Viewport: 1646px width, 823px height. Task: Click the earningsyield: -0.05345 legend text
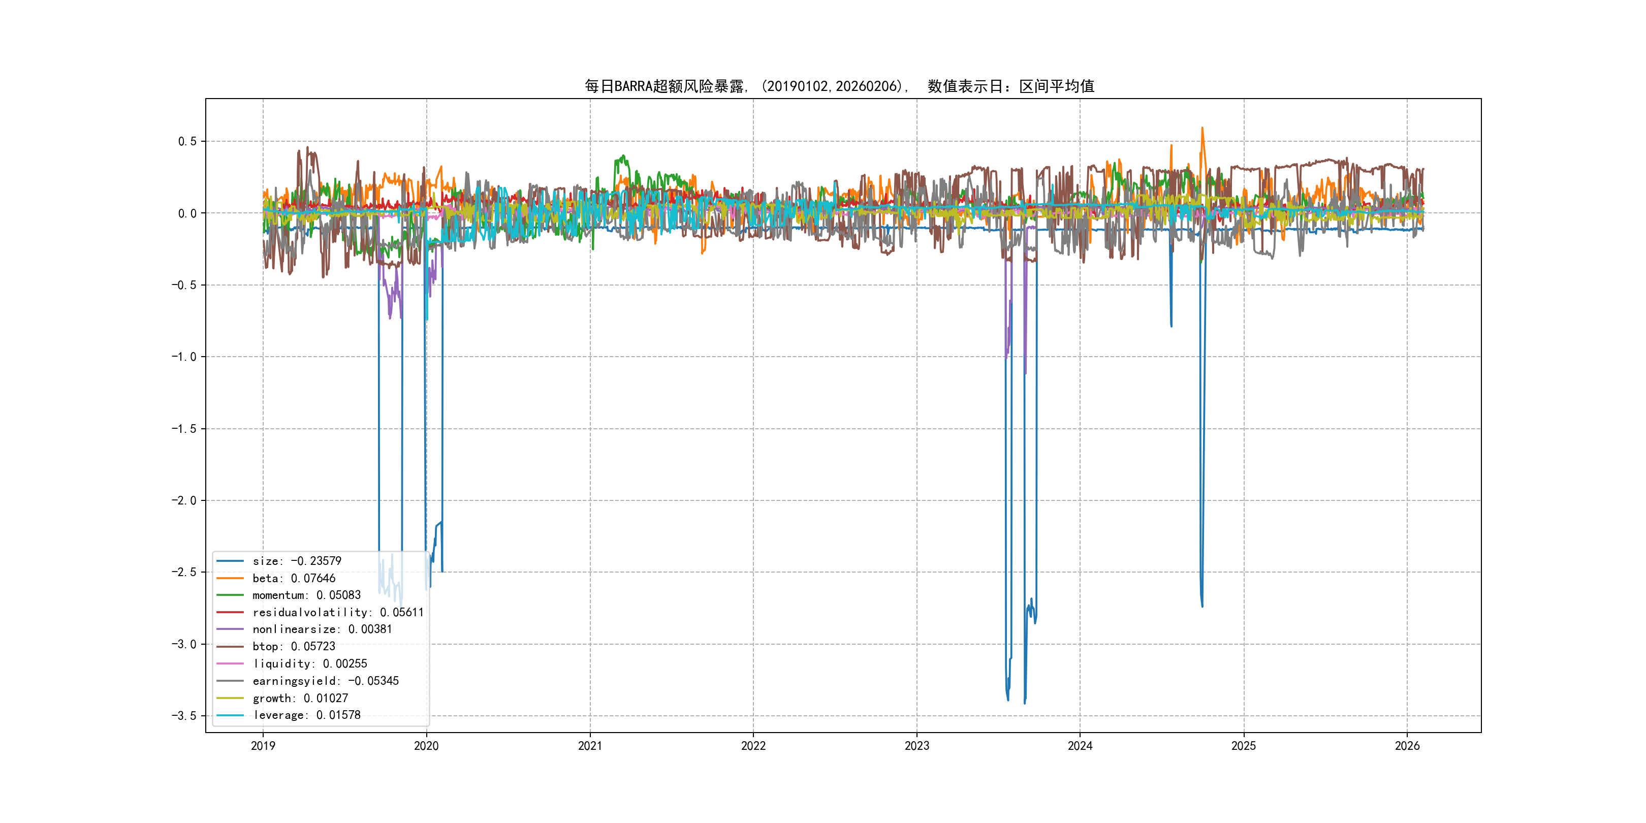(x=325, y=681)
